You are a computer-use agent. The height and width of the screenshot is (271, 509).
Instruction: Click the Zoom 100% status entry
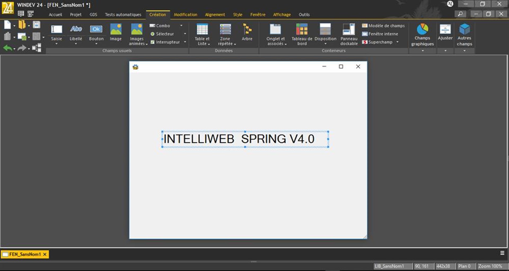pos(490,266)
